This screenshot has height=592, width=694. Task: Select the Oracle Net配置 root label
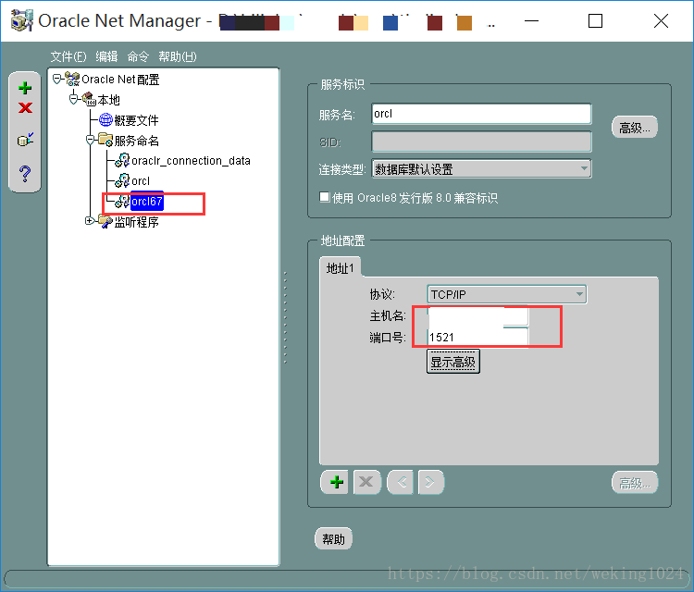coord(120,80)
